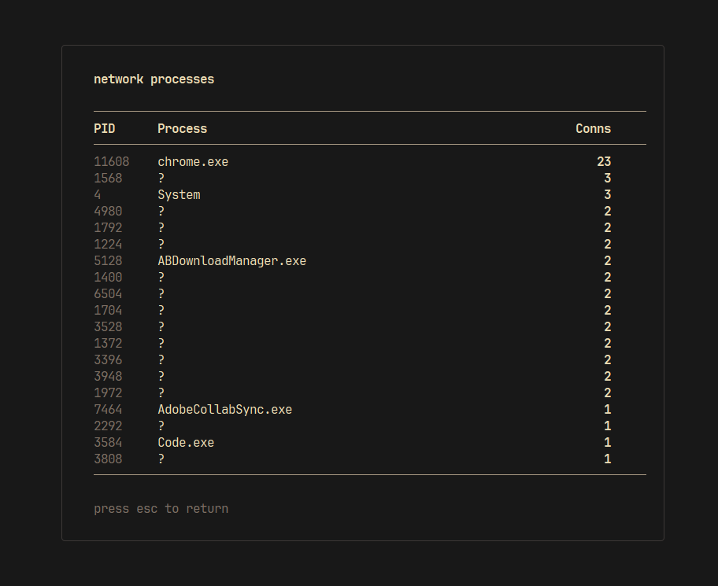Sort by the Conns column header
This screenshot has width=718, height=586.
(593, 128)
